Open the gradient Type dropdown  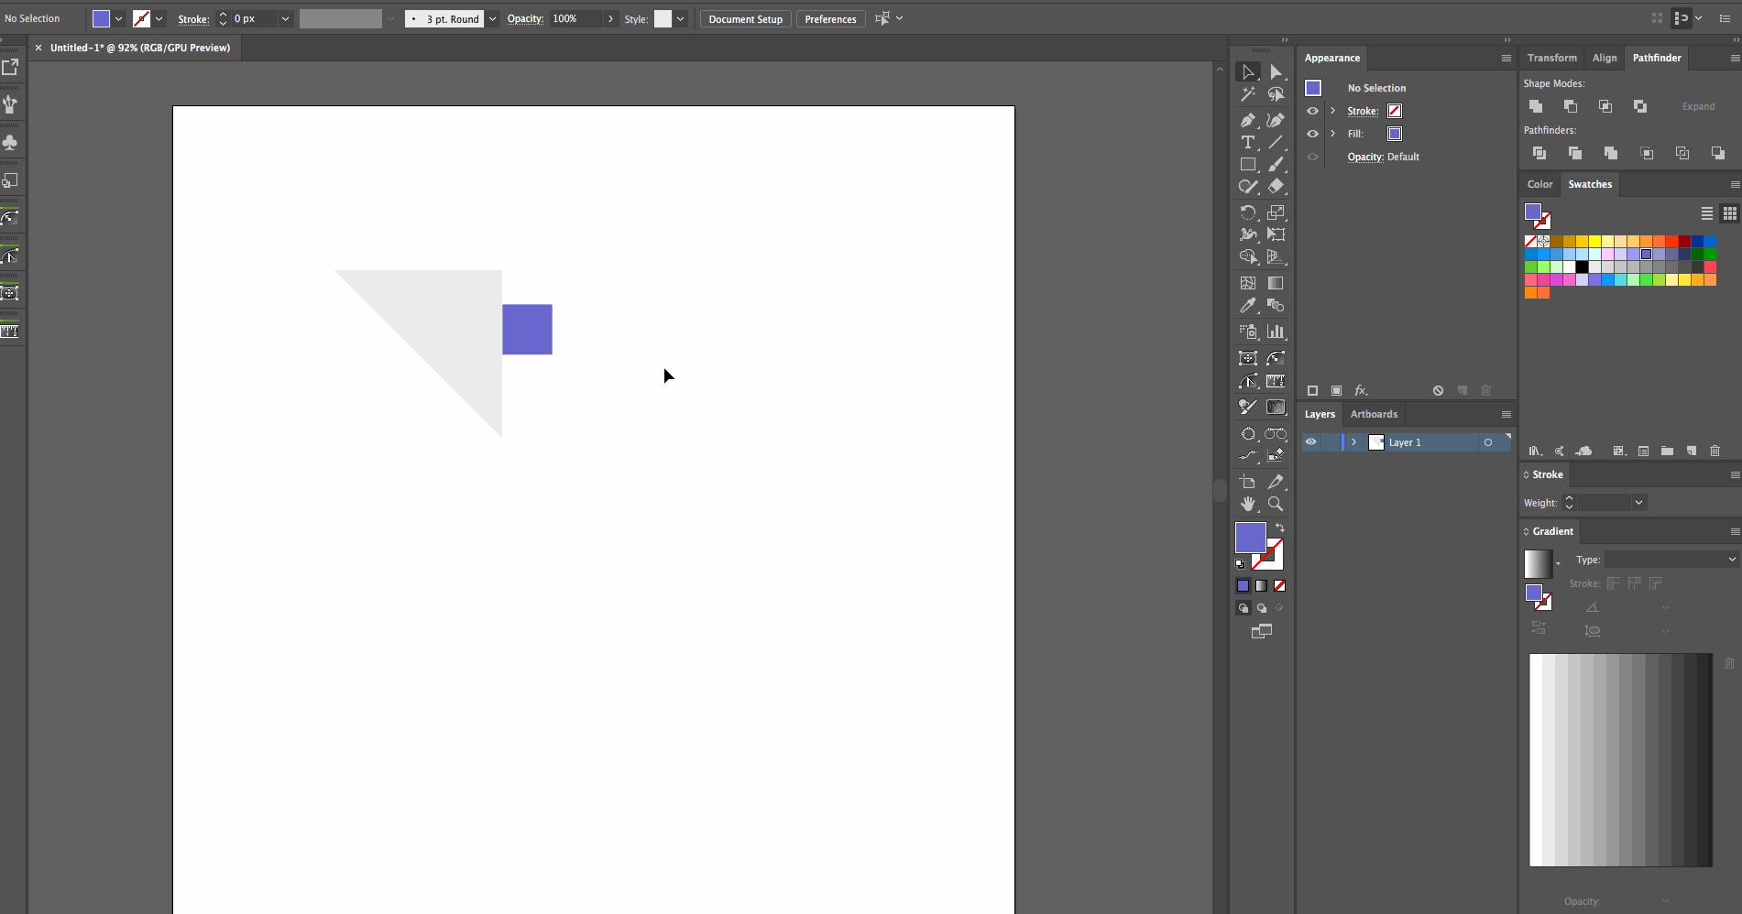coord(1671,560)
